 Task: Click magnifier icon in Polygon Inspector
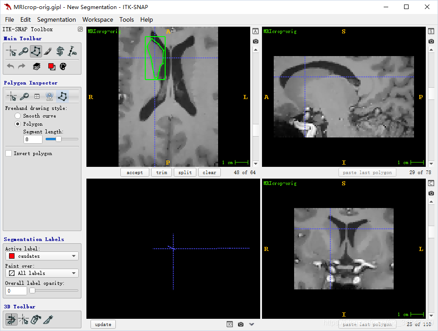24,97
